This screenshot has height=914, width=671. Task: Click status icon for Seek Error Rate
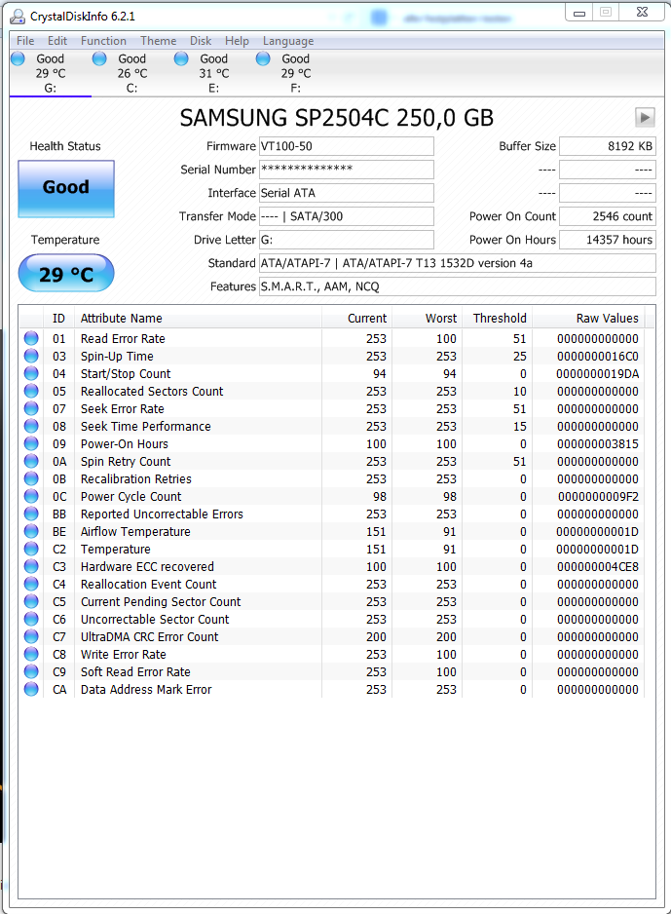31,408
